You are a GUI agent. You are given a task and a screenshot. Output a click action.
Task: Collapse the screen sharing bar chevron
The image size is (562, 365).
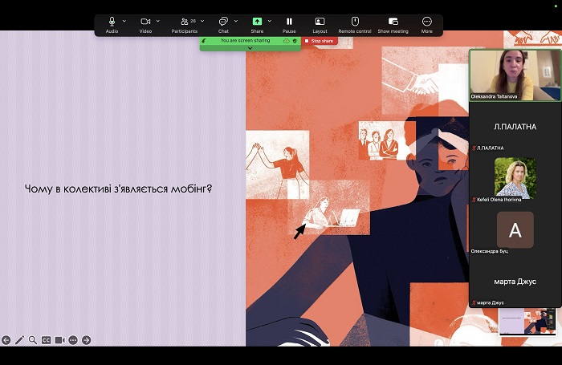click(x=250, y=48)
